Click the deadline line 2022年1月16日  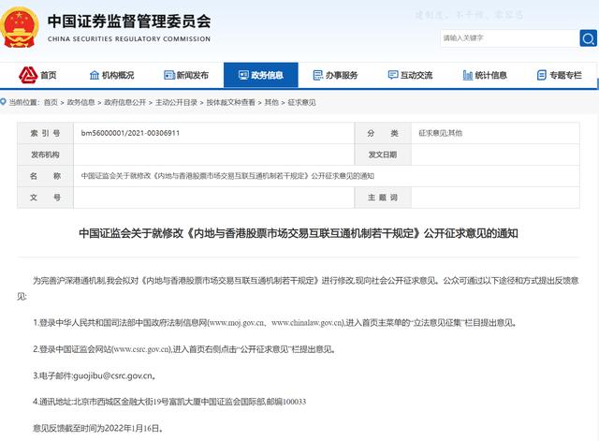tap(98, 428)
